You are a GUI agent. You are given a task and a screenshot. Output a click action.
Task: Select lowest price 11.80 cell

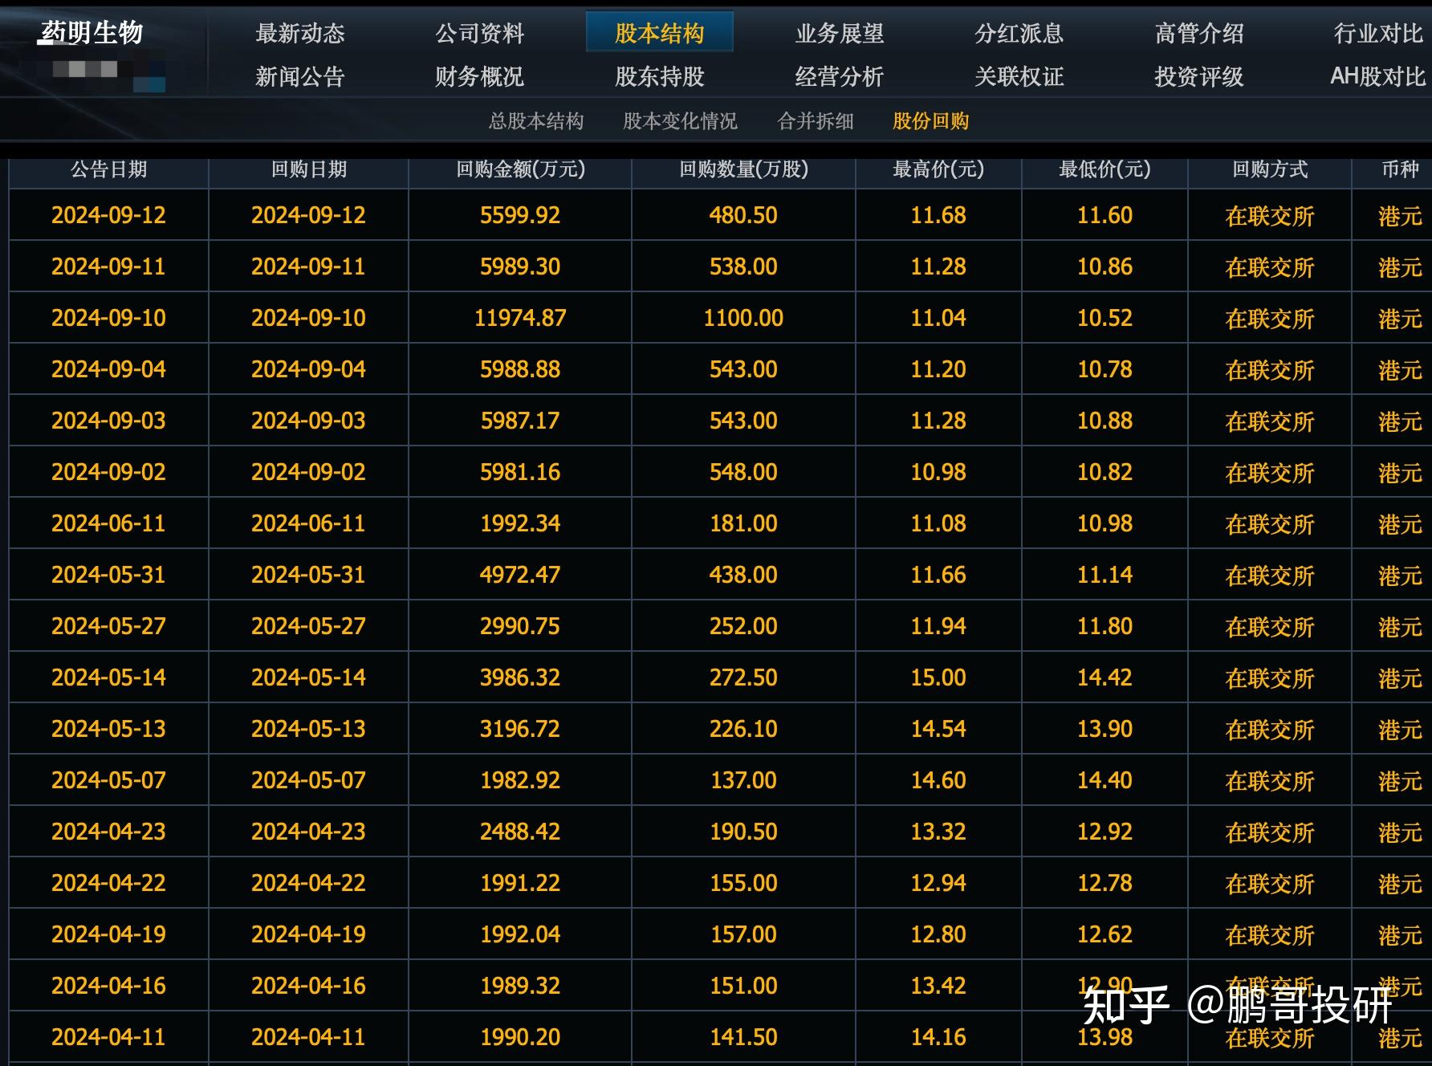[x=1105, y=626]
